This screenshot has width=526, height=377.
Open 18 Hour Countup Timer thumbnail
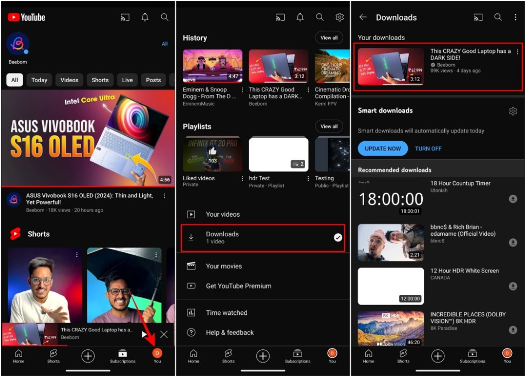click(x=391, y=198)
